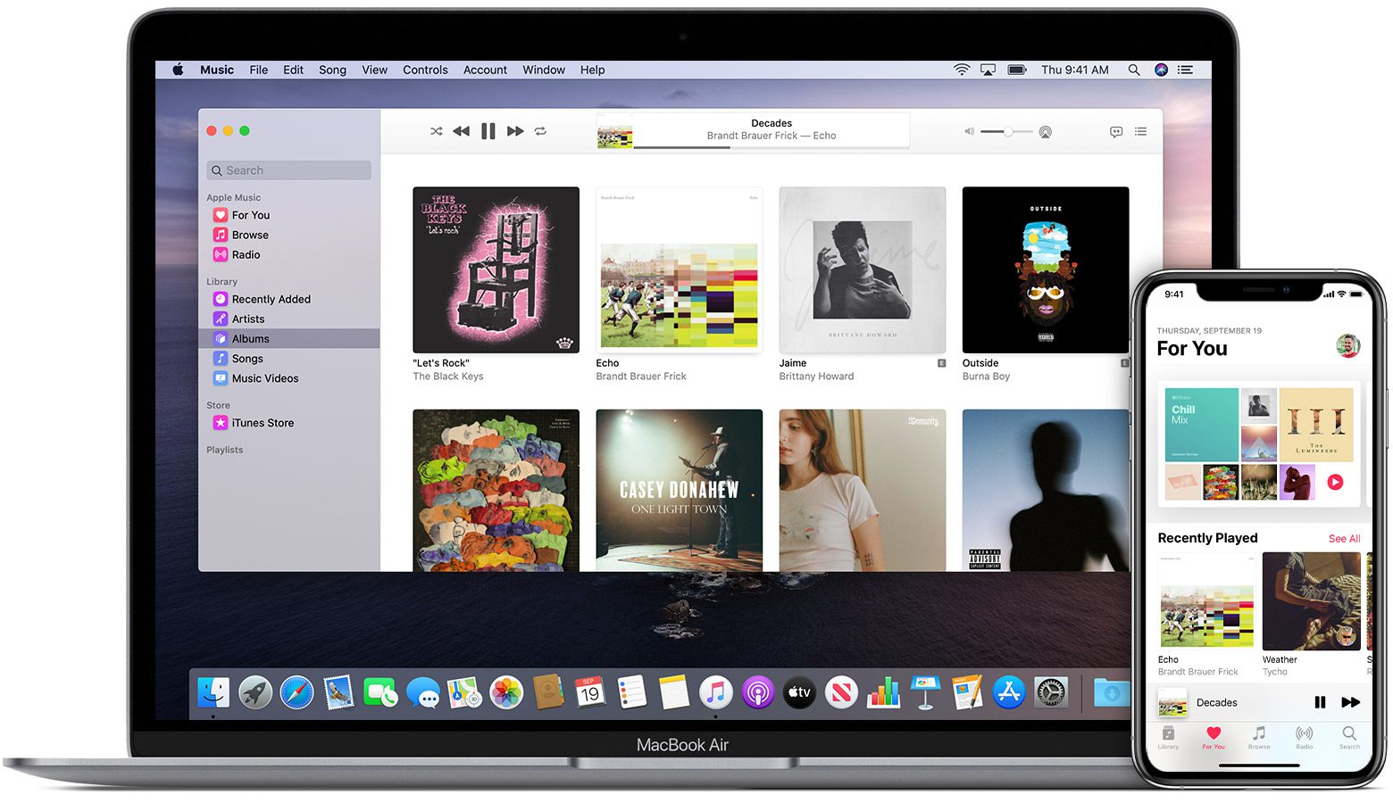
Task: Open the Up Next queue list
Action: [1140, 132]
